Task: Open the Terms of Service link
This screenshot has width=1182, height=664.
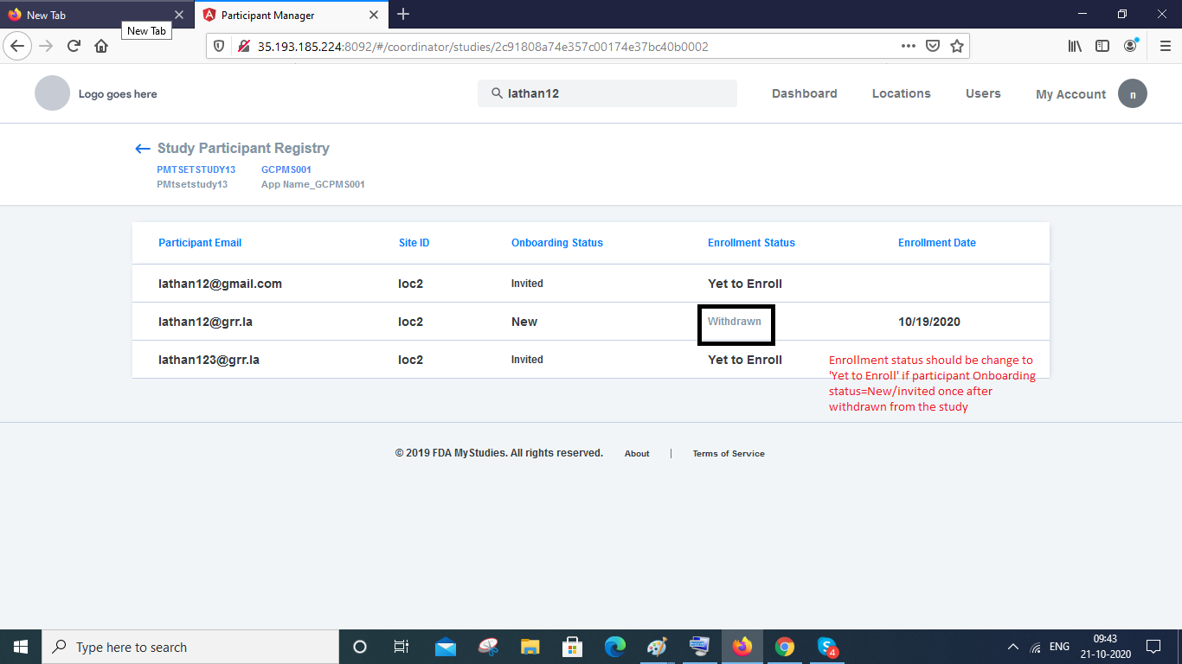Action: (x=728, y=453)
